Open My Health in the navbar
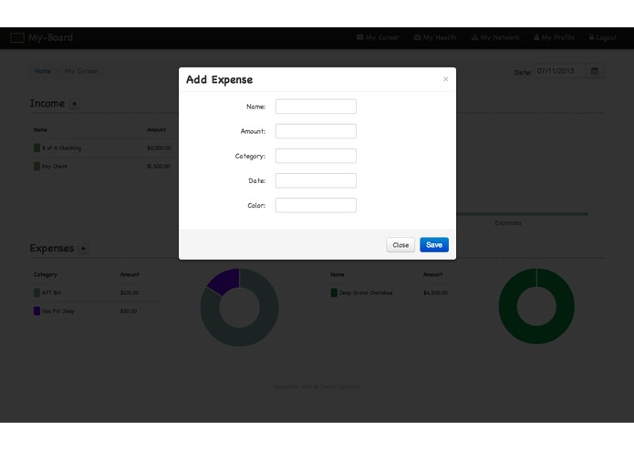 point(435,37)
